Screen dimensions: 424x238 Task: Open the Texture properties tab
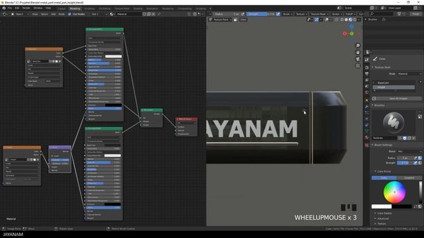coord(366,145)
